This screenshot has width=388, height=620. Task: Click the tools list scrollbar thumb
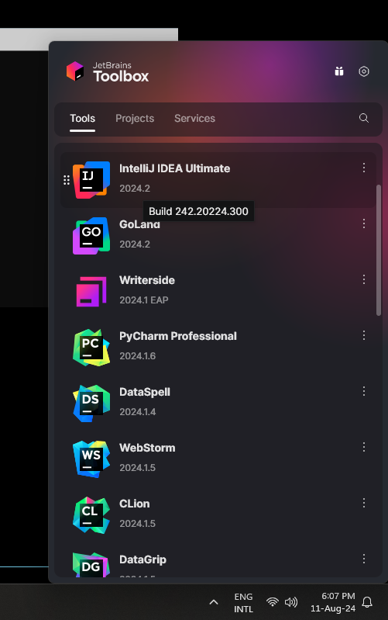coord(379,250)
